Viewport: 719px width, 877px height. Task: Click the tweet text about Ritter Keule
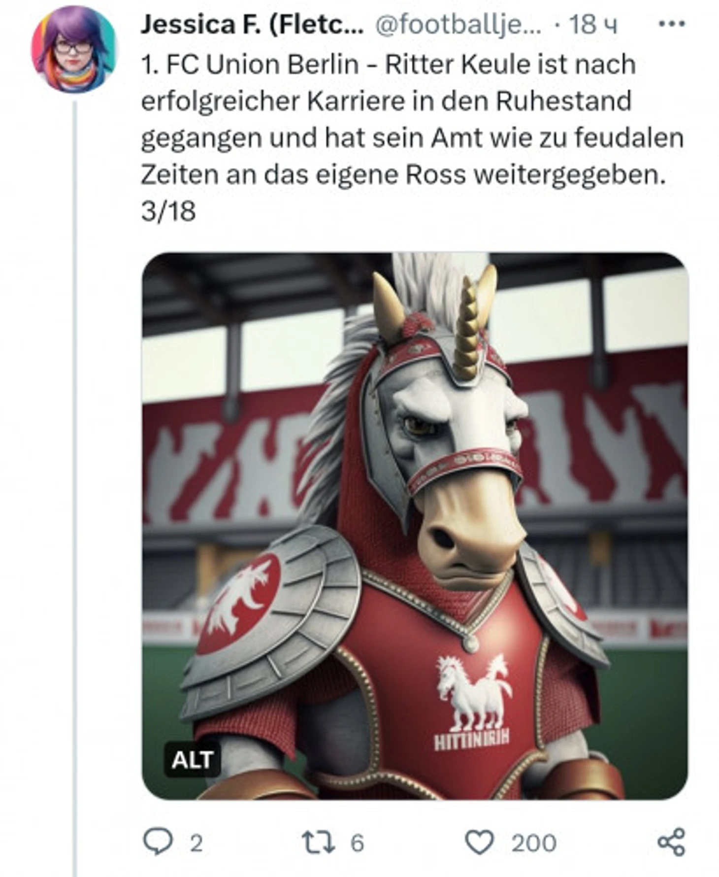click(x=412, y=119)
